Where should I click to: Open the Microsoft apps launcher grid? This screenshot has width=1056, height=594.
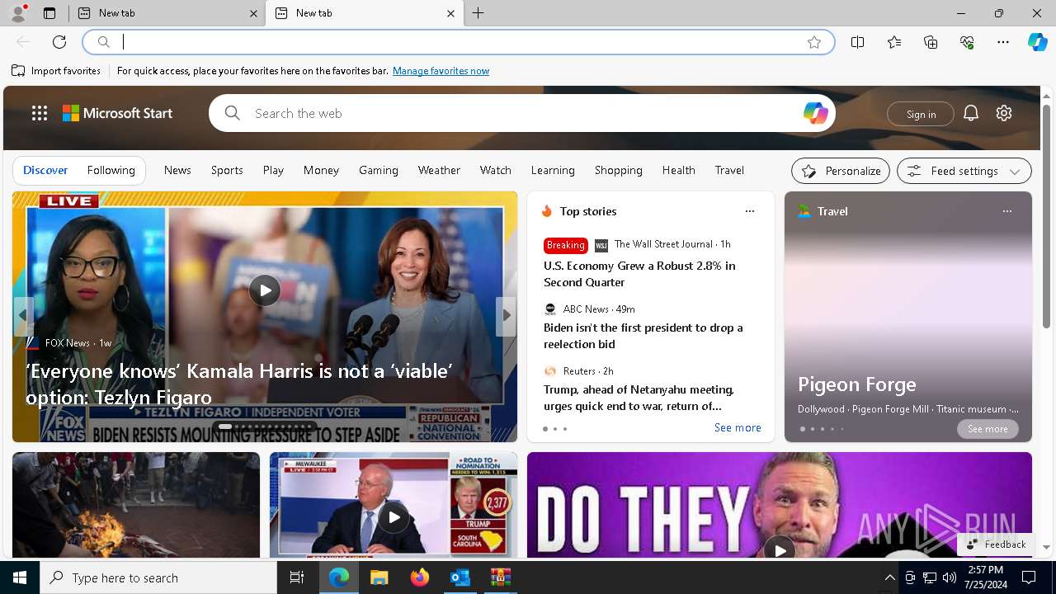(40, 113)
